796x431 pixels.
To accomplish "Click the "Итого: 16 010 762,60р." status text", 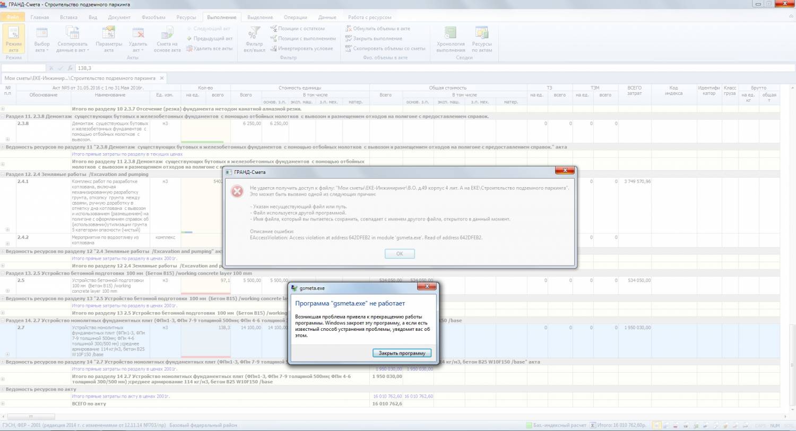I will tap(621, 425).
